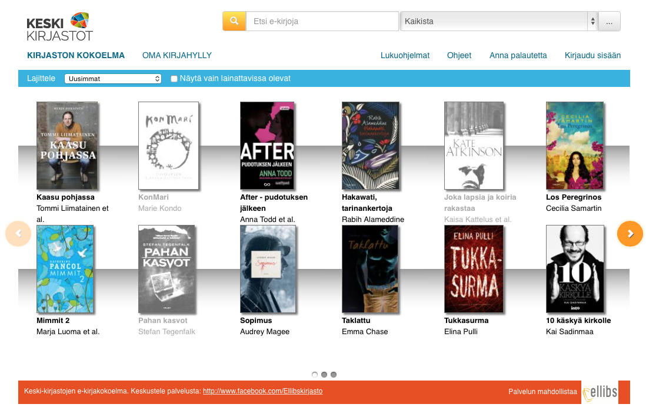
Task: Click the Mimmit 2 title
Action: [53, 321]
